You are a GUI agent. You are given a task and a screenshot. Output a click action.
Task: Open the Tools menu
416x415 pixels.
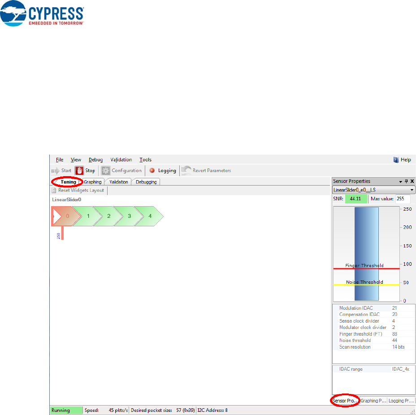[x=145, y=160]
